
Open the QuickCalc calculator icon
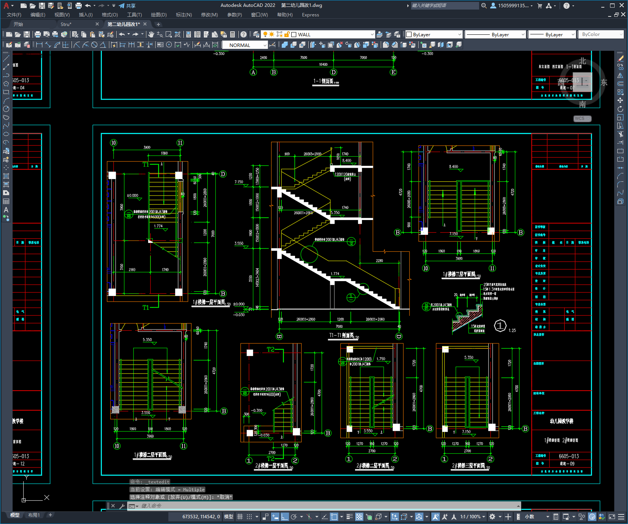coord(232,34)
